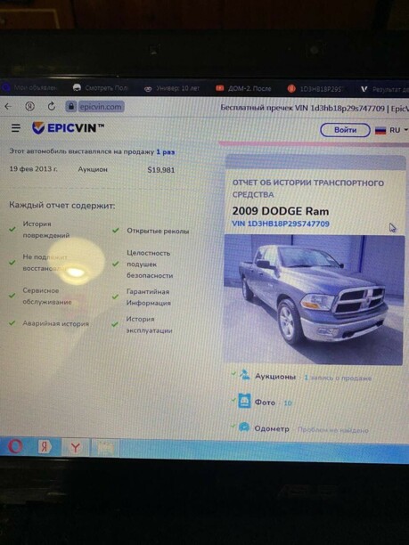409x545 pixels.
Task: Click 'Аварийная история' text
Action: click(x=55, y=323)
